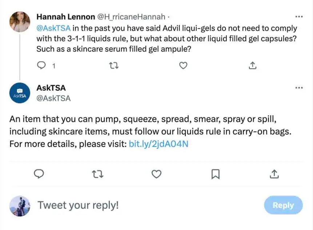The height and width of the screenshot is (230, 313).
Task: Open the AskTSA profile avatar
Action: click(20, 93)
